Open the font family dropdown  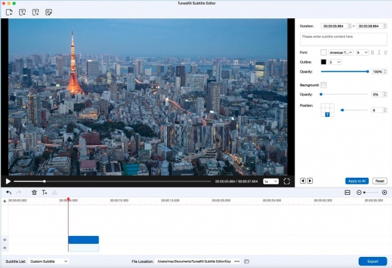tap(341, 52)
